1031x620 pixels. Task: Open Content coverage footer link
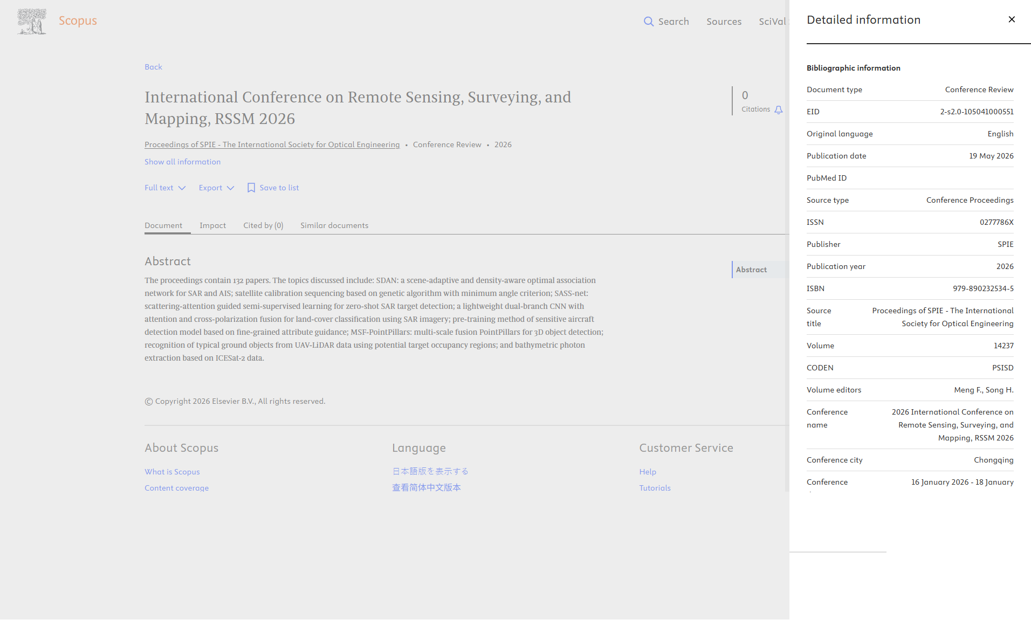(x=176, y=488)
